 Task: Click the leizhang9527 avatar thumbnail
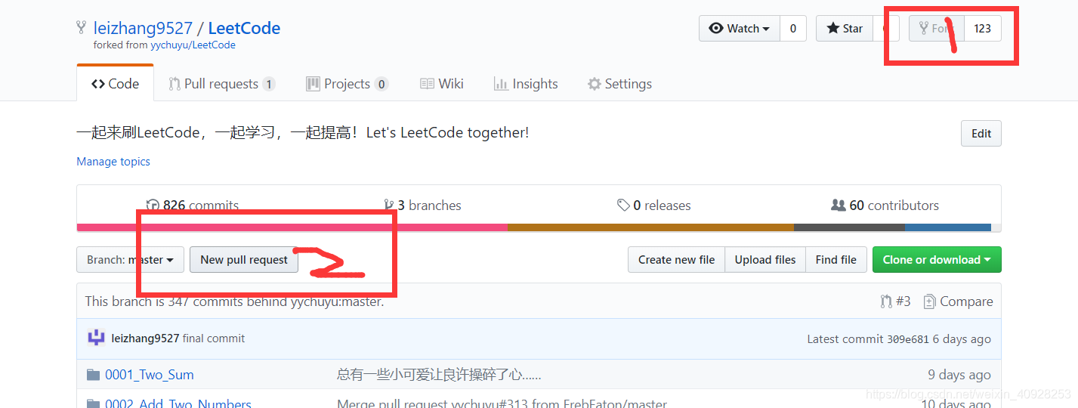click(96, 338)
